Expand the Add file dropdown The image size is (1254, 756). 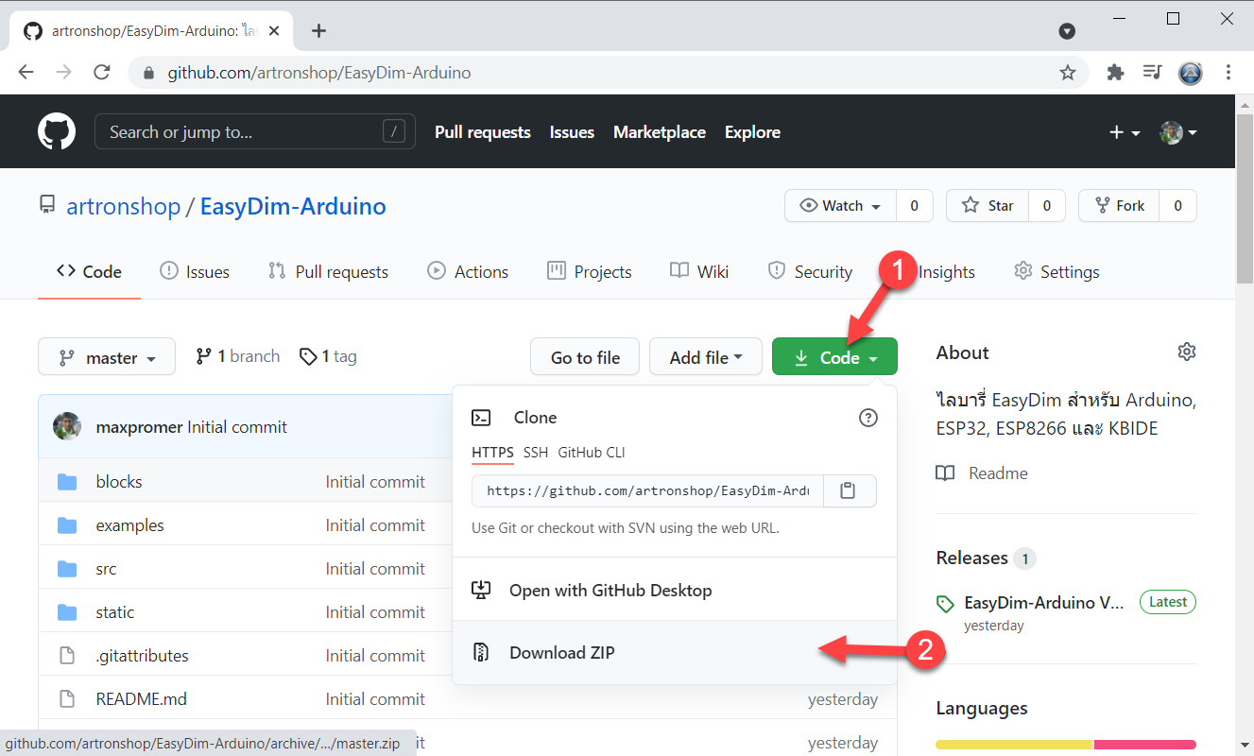(707, 357)
